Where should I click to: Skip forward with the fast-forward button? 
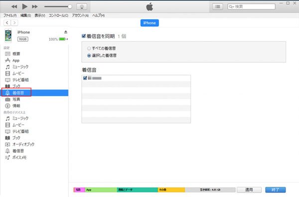click(35, 6)
